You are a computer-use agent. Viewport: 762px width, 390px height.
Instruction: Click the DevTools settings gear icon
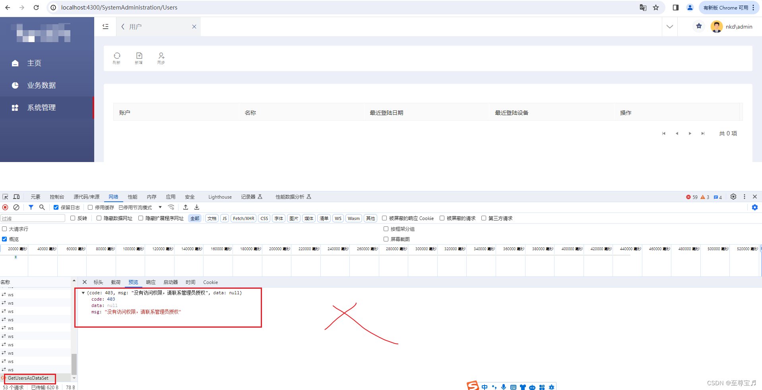(733, 197)
